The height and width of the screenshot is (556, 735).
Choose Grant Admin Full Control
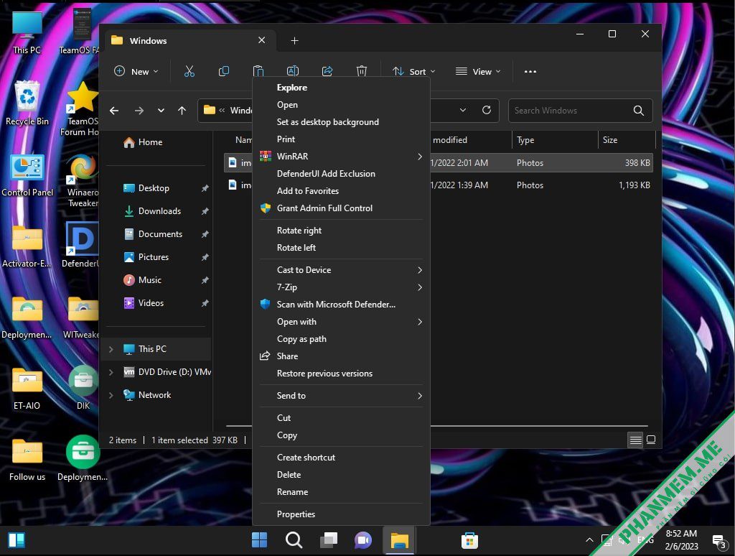tap(341, 208)
